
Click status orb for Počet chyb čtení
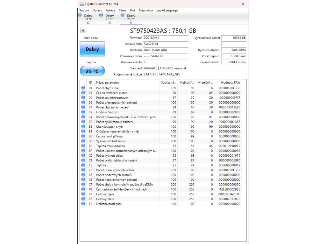(x=83, y=88)
